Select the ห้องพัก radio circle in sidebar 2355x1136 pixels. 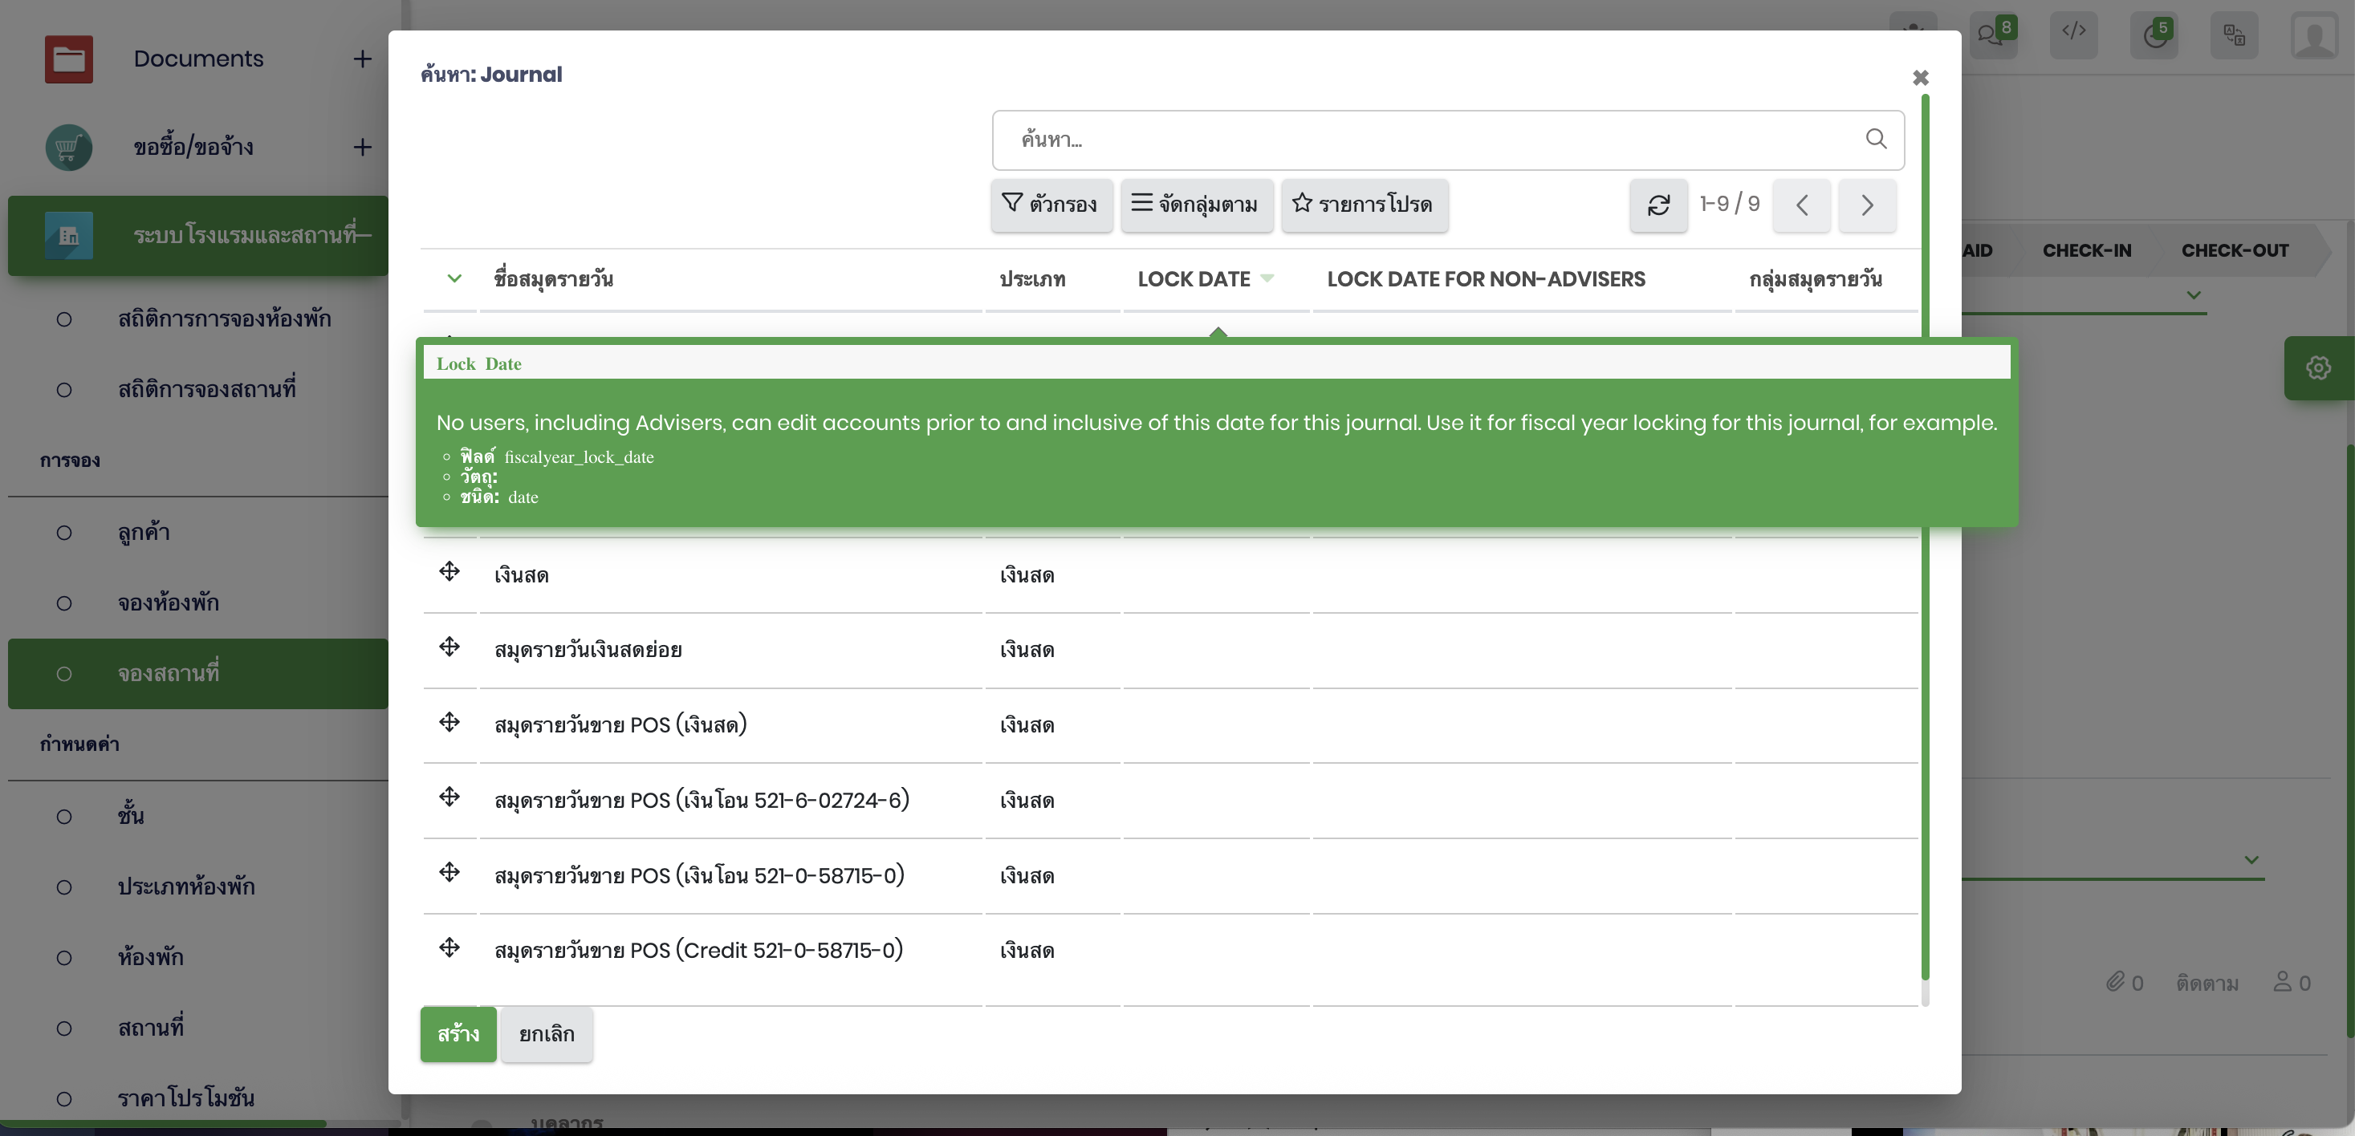pos(64,958)
